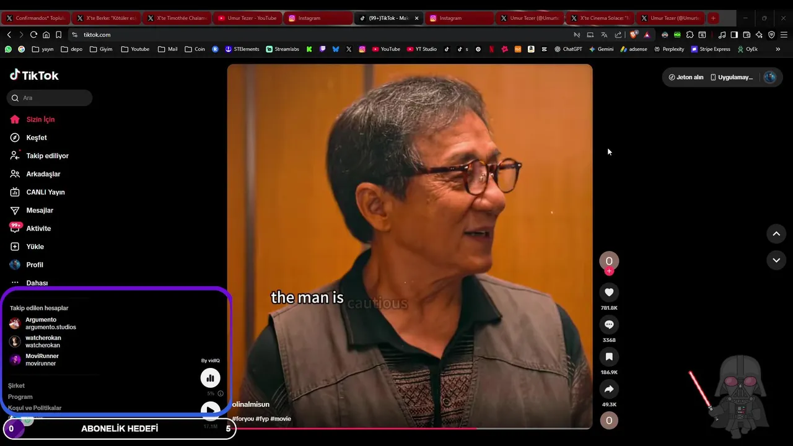Click the TikTok logo
The image size is (793, 446).
34,75
